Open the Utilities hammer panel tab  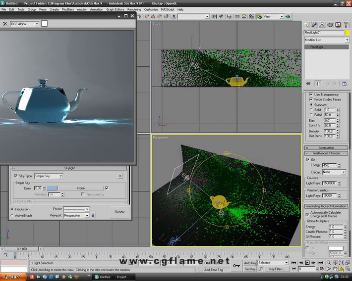click(347, 24)
